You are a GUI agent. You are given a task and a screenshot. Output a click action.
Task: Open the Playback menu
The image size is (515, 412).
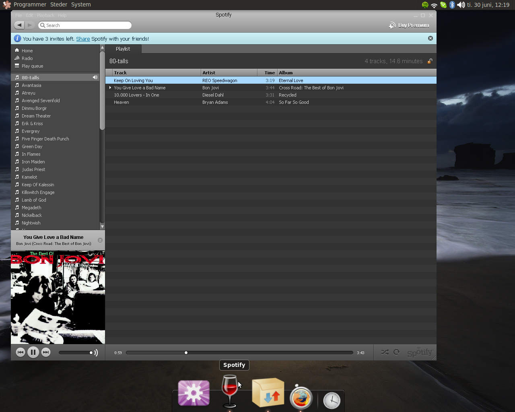45,15
